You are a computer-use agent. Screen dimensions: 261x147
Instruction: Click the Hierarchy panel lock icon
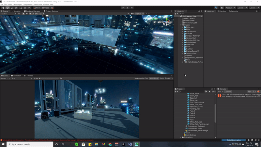point(199,11)
